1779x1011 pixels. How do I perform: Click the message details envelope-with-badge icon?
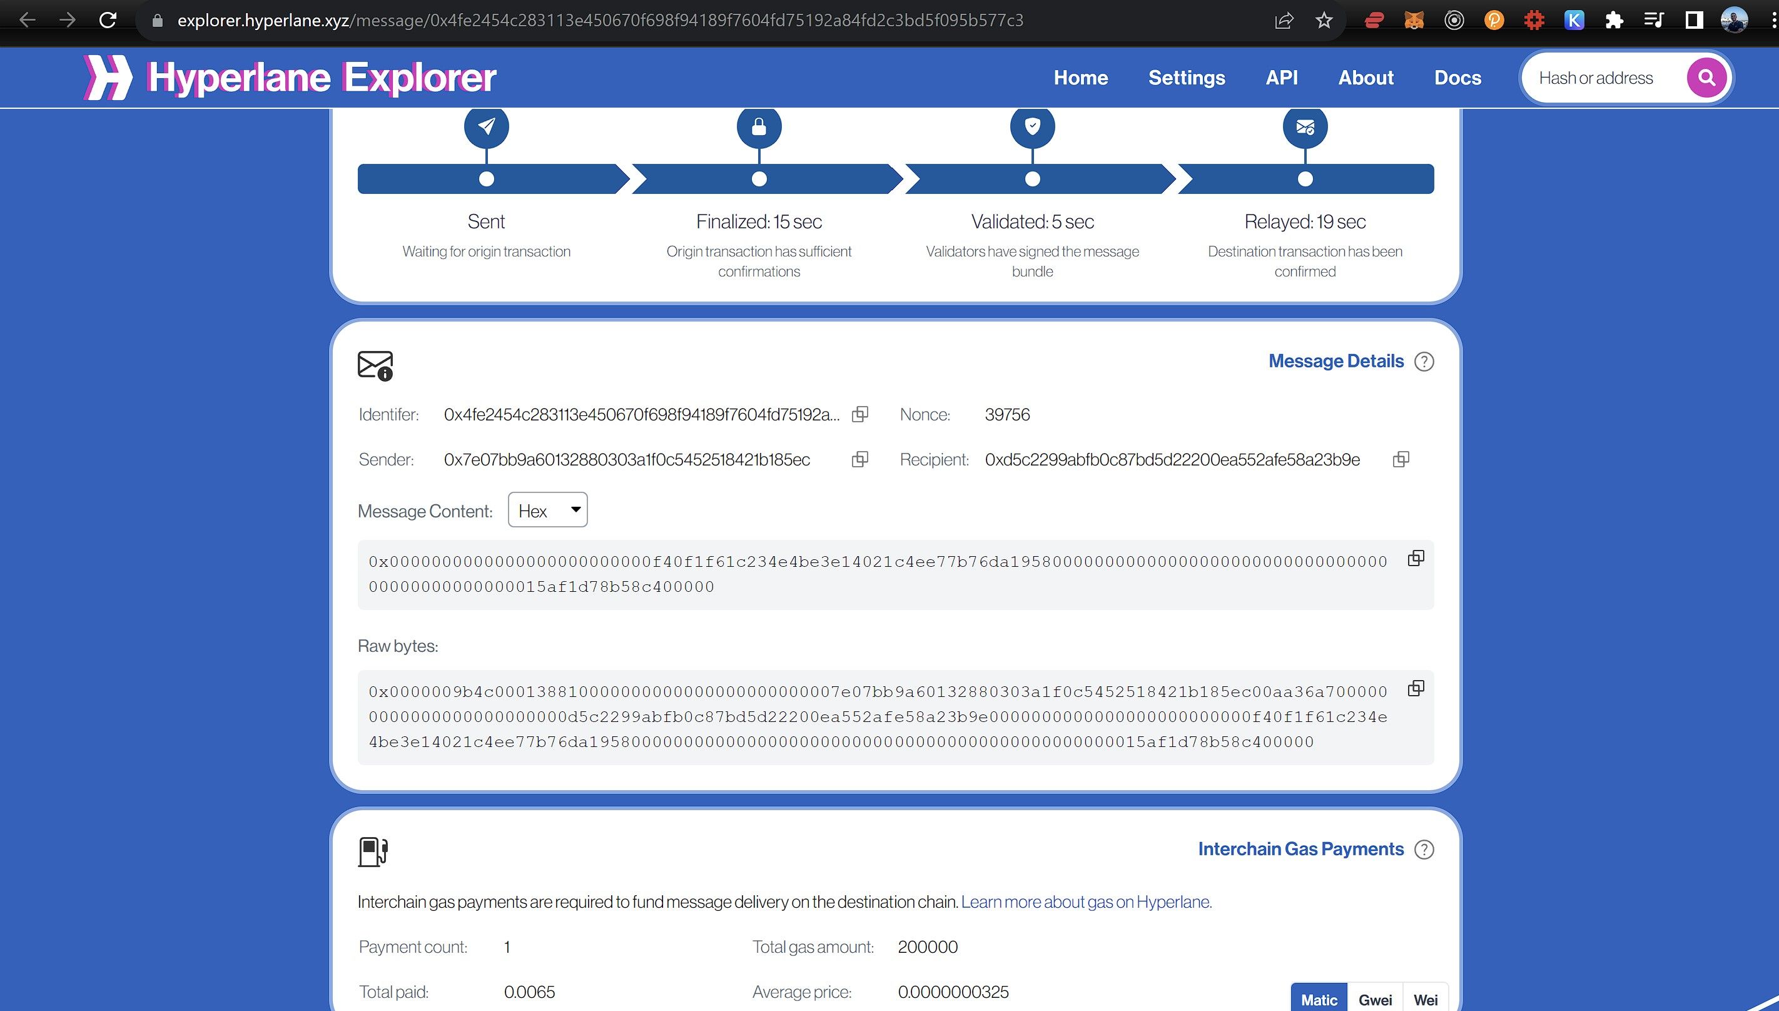[x=374, y=364]
